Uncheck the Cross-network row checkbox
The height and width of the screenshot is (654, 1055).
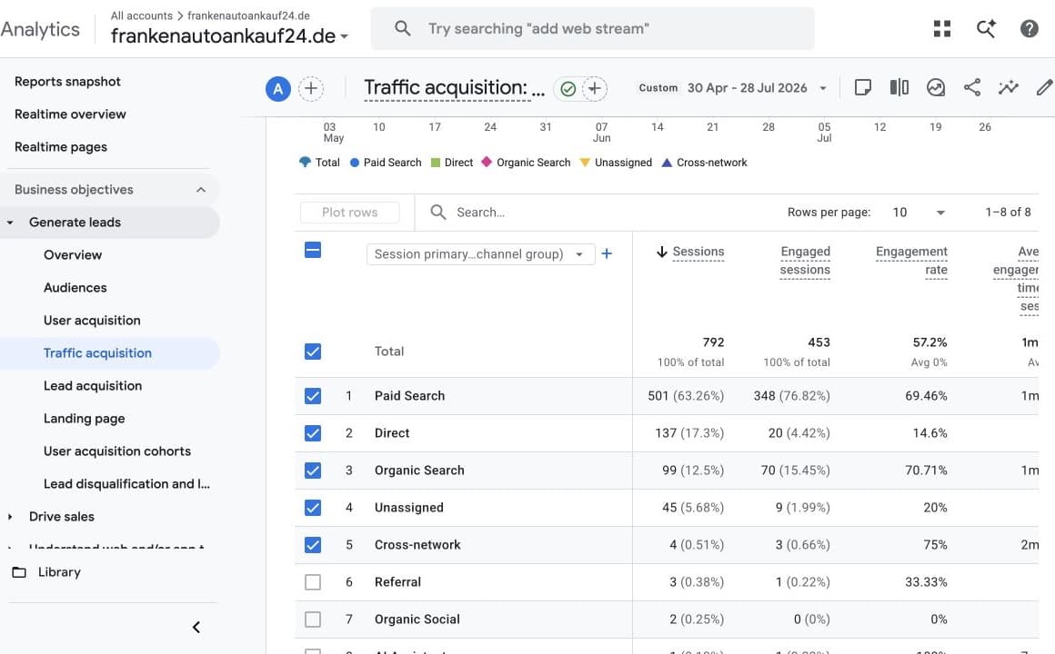tap(313, 544)
